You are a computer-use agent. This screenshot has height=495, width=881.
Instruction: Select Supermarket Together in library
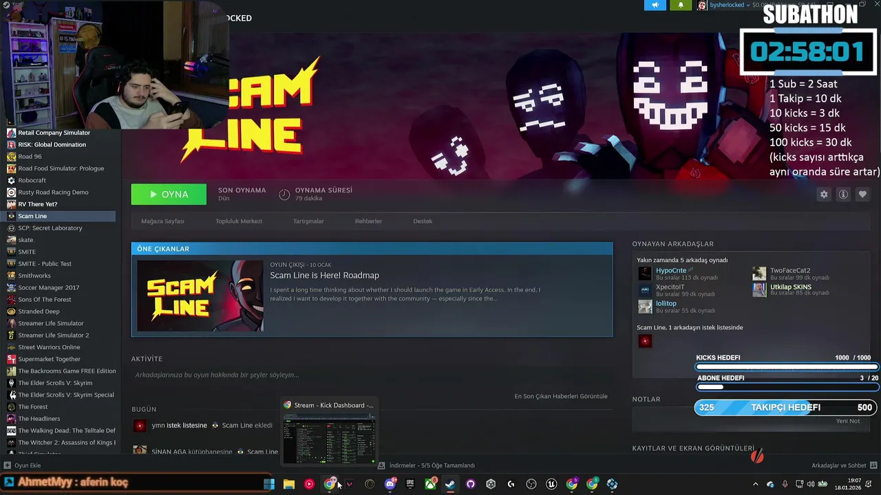pyautogui.click(x=61, y=359)
